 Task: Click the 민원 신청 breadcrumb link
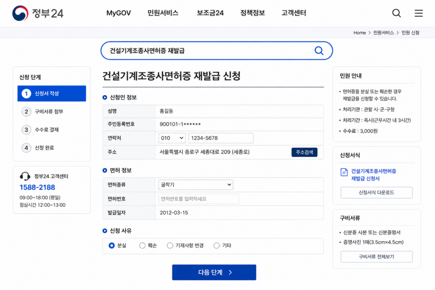click(410, 33)
